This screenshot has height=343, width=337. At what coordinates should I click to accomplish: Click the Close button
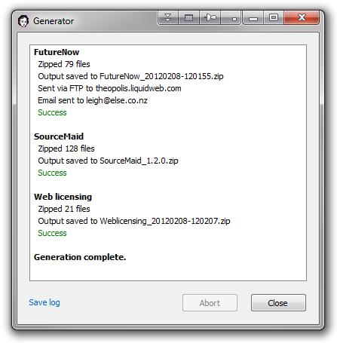278,303
